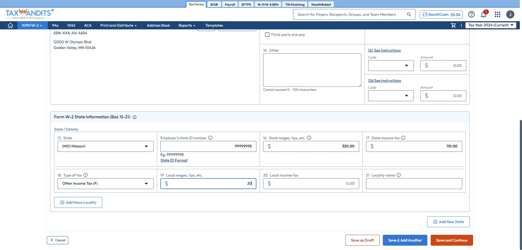Open the help question mark icon

(x=471, y=14)
